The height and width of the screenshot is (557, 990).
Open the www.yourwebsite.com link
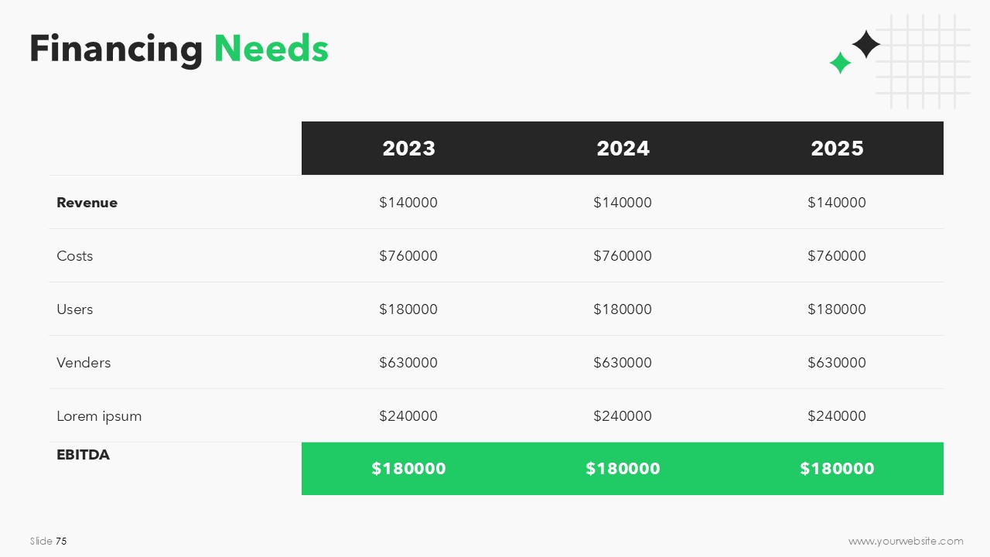(906, 542)
